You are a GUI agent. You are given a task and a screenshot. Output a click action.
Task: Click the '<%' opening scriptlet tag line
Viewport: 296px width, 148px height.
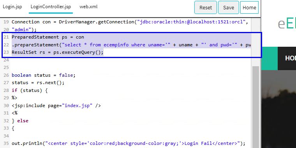(x=14, y=113)
